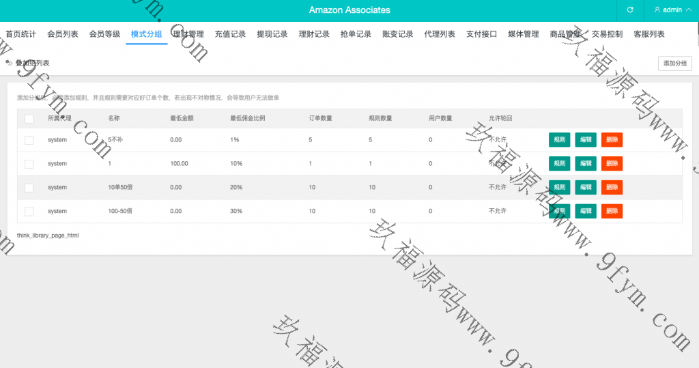
Task: Switch to the 充值记录 tab
Action: (x=230, y=34)
